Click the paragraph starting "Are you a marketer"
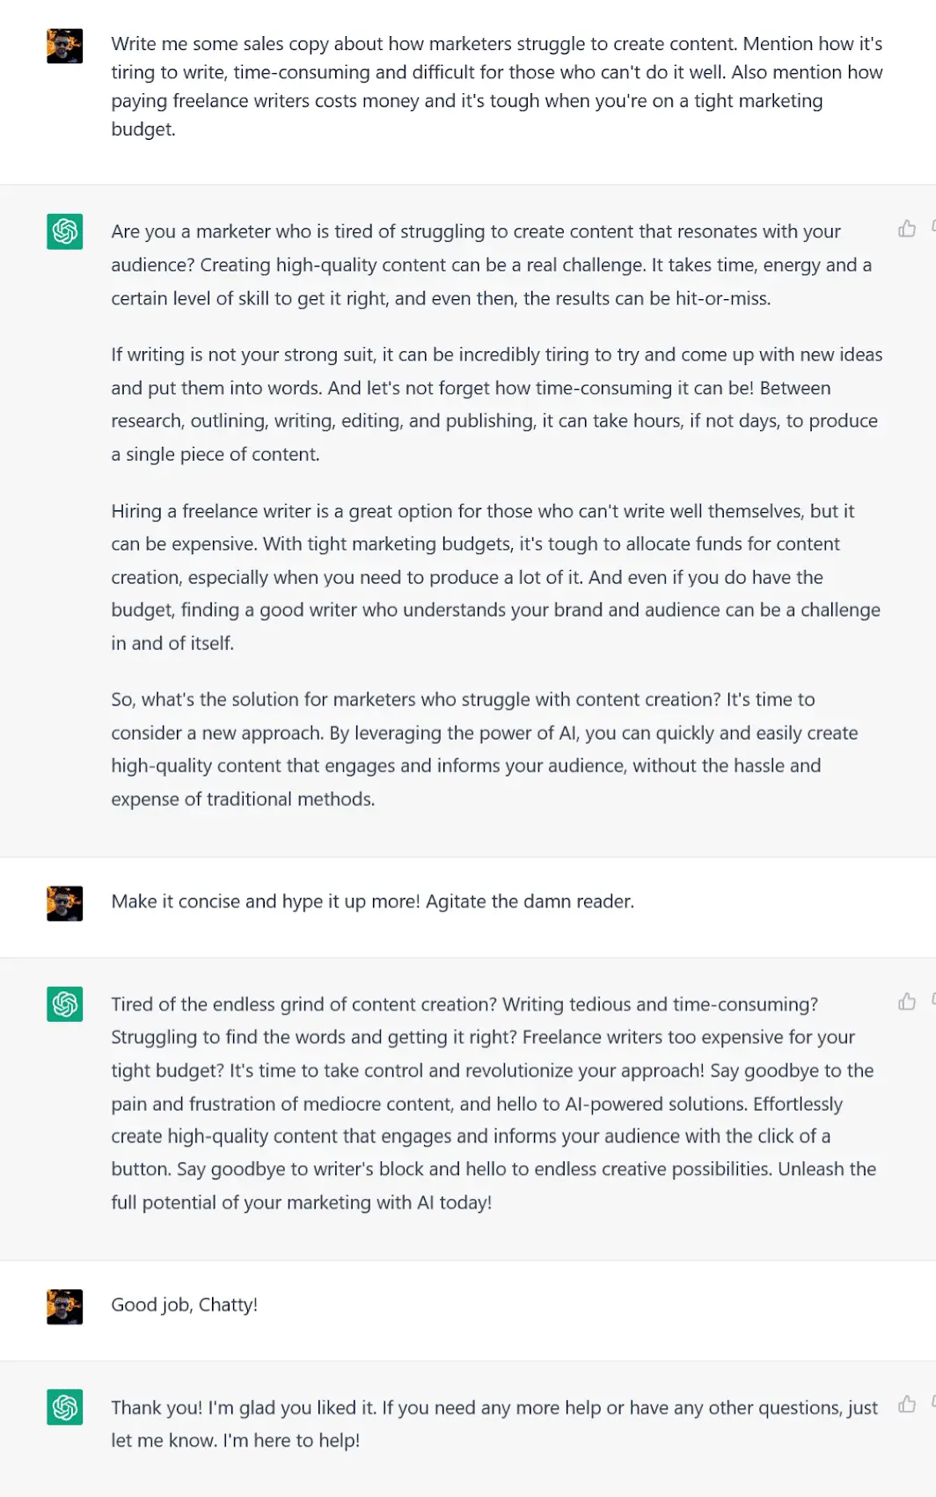Image resolution: width=936 pixels, height=1497 pixels. click(491, 265)
